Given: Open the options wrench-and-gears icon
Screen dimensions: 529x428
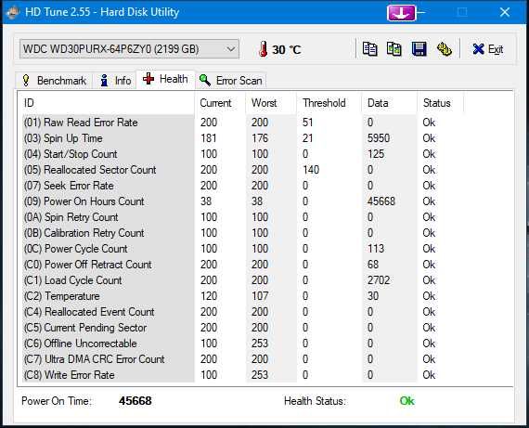Looking at the screenshot, I should click(x=444, y=49).
